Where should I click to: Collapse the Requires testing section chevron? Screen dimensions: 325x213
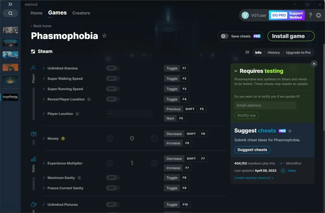point(236,71)
